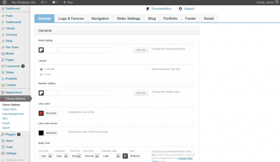
Task: Open the Font Style Normal dropdown
Action: click(x=91, y=156)
